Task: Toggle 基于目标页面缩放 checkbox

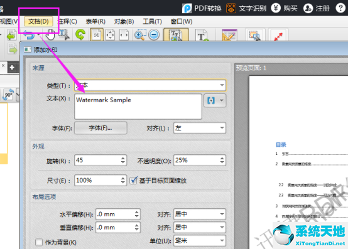Action: [134, 181]
